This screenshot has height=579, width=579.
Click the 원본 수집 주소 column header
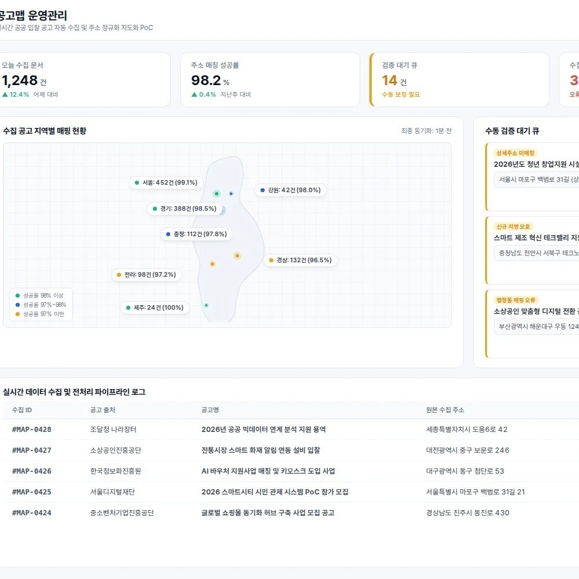pyautogui.click(x=445, y=410)
